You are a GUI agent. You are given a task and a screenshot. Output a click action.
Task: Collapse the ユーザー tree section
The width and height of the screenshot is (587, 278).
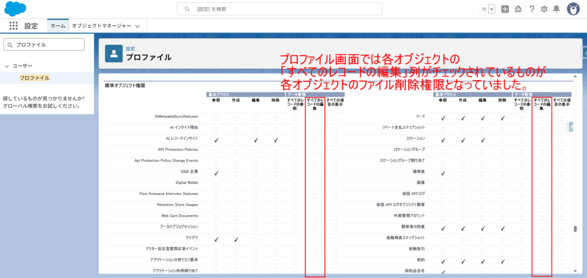7,66
